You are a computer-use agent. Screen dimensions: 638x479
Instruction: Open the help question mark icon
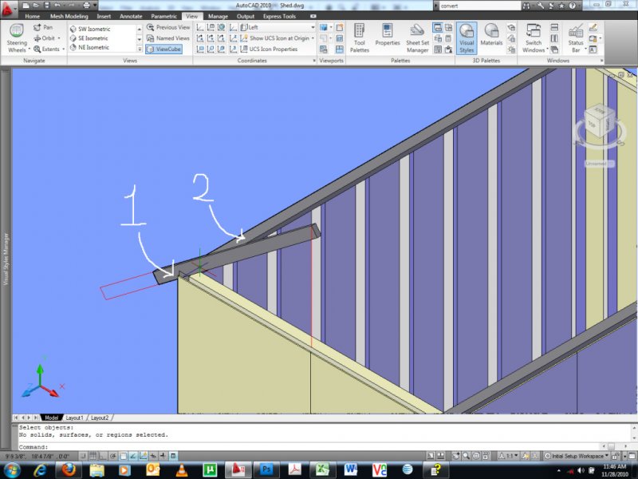pyautogui.click(x=573, y=6)
